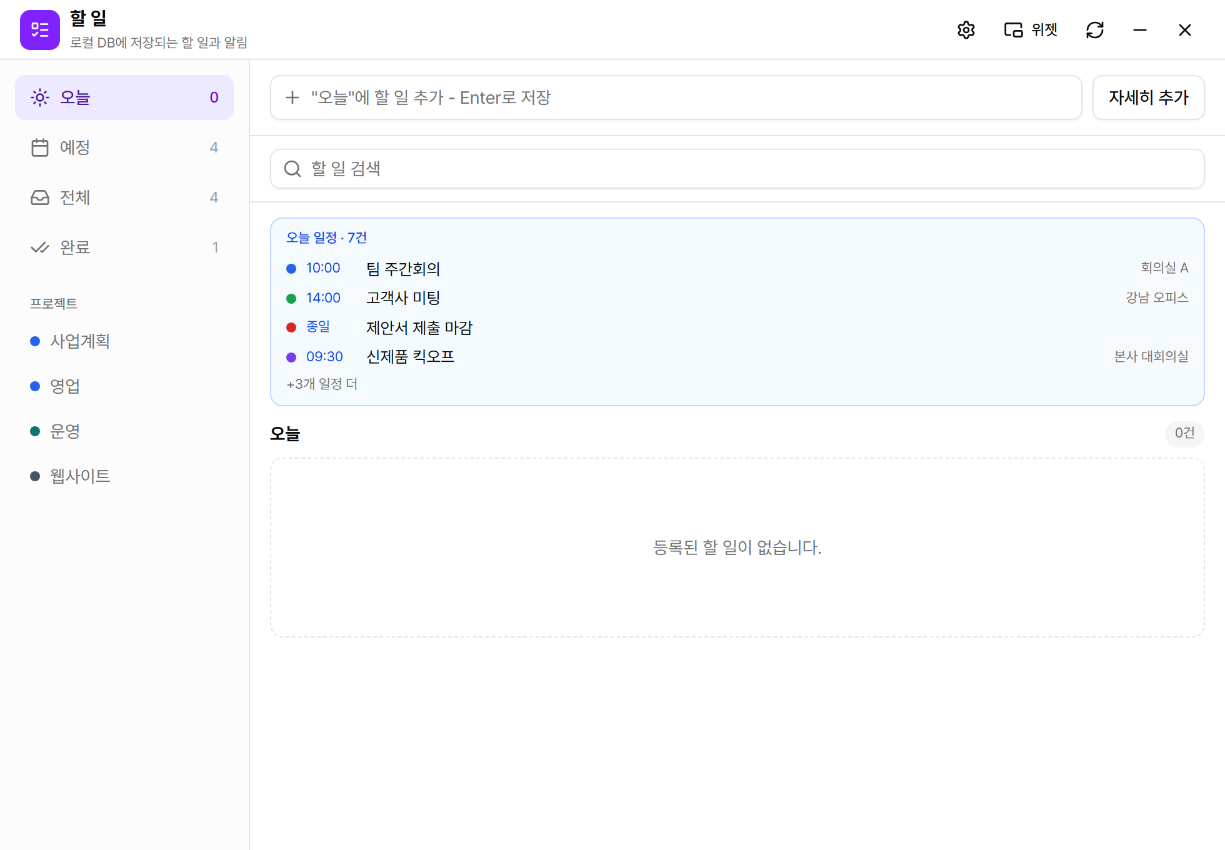Image resolution: width=1225 pixels, height=850 pixels.
Task: Click the red dot of 제안서 제출 마감
Action: pyautogui.click(x=291, y=327)
